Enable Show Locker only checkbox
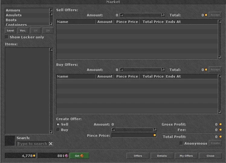The width and height of the screenshot is (226, 163). point(7,37)
